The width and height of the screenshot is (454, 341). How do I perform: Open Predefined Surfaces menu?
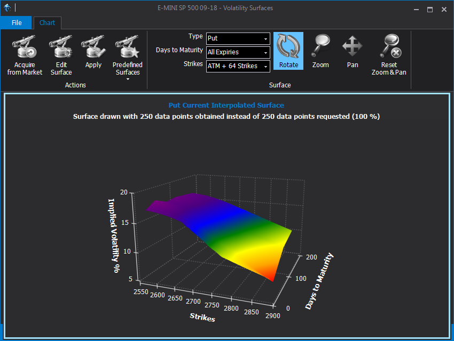(127, 48)
